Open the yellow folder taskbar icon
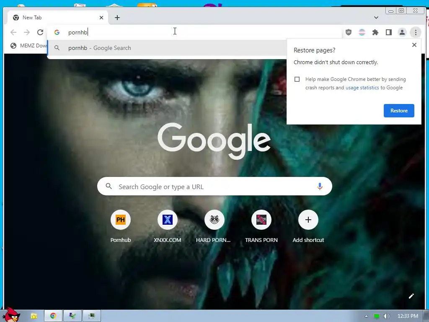The height and width of the screenshot is (322, 429). click(x=34, y=316)
